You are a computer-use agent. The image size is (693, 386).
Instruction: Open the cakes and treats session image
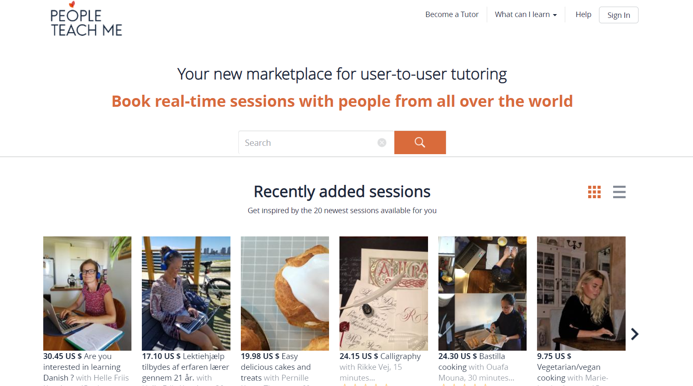(285, 293)
